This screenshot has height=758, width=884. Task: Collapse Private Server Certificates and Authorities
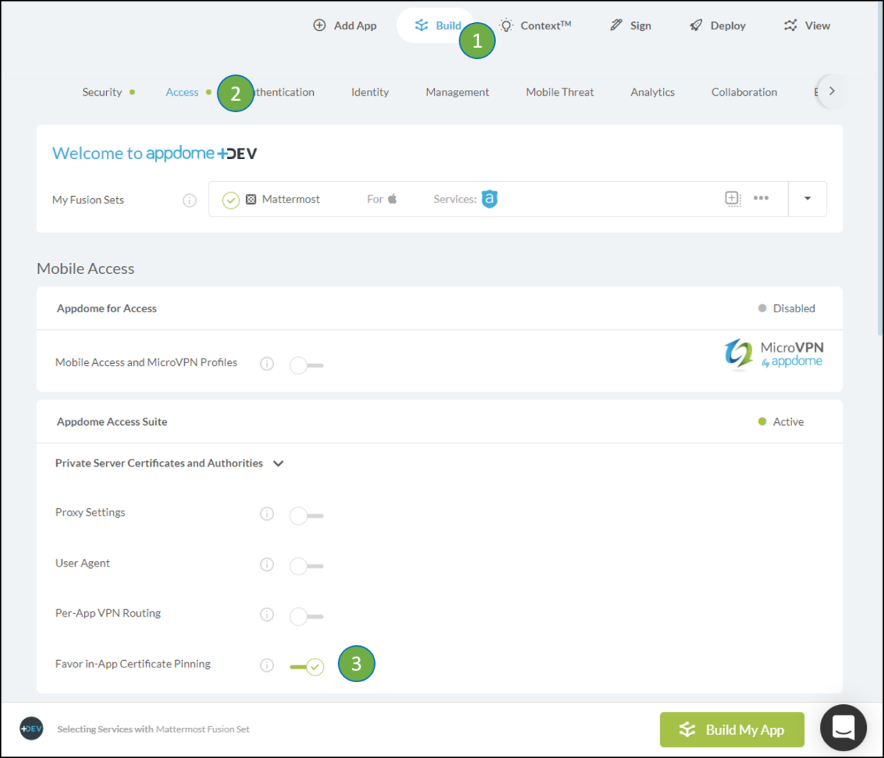pos(278,463)
